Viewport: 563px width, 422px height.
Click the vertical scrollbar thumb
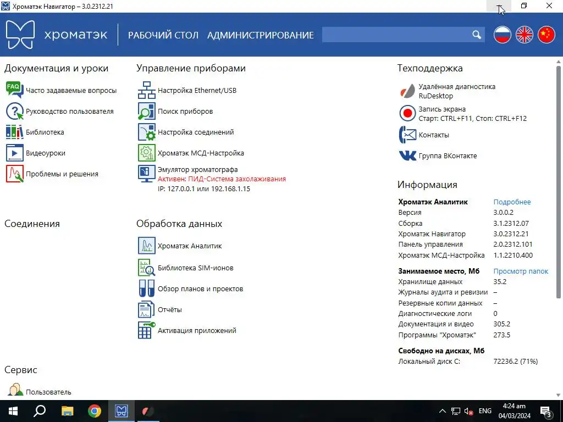[x=559, y=181]
